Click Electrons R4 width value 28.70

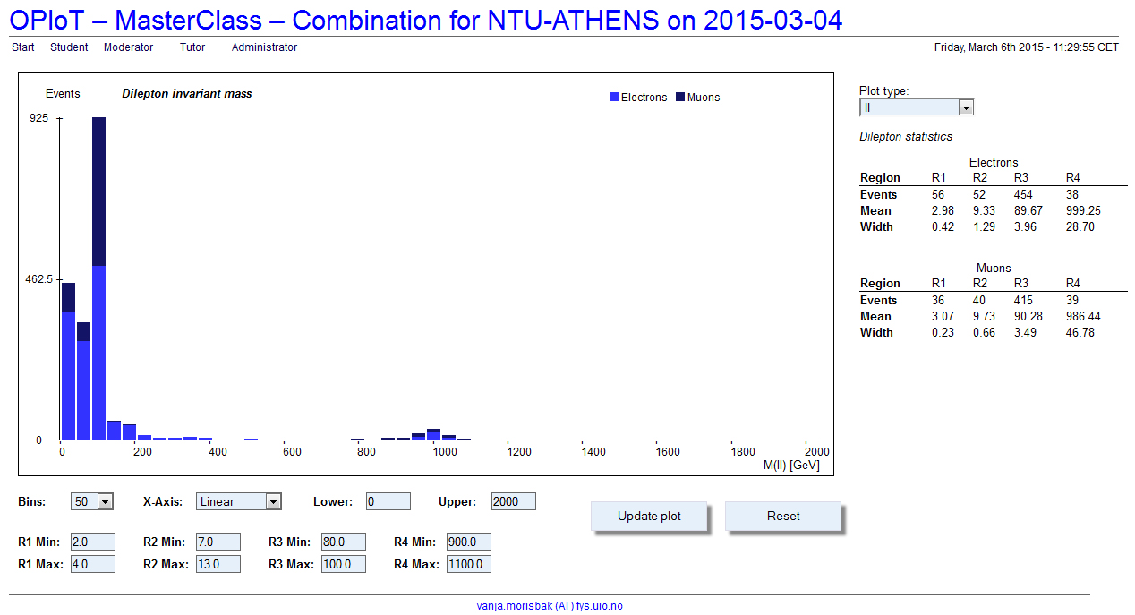pos(1080,226)
